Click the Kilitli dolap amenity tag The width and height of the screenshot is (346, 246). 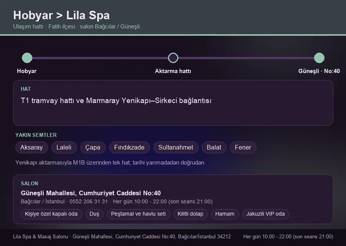(x=190, y=214)
